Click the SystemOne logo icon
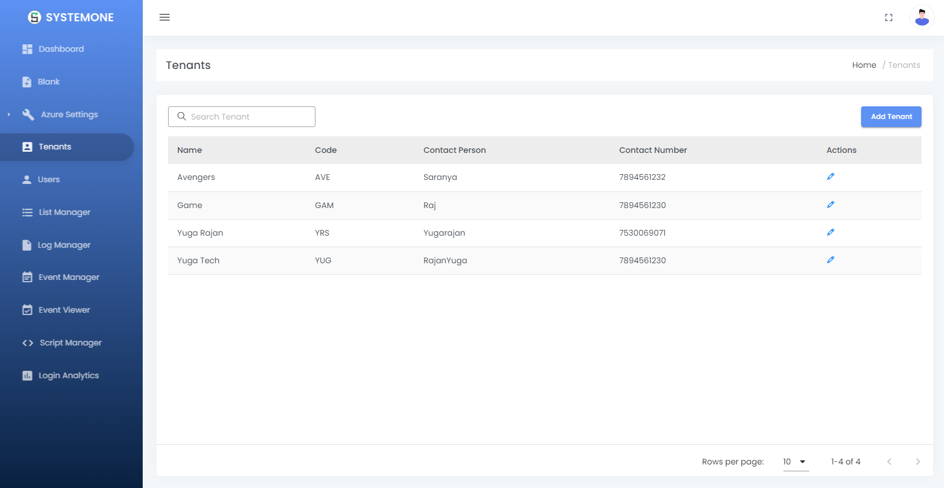The width and height of the screenshot is (944, 488). [x=35, y=17]
